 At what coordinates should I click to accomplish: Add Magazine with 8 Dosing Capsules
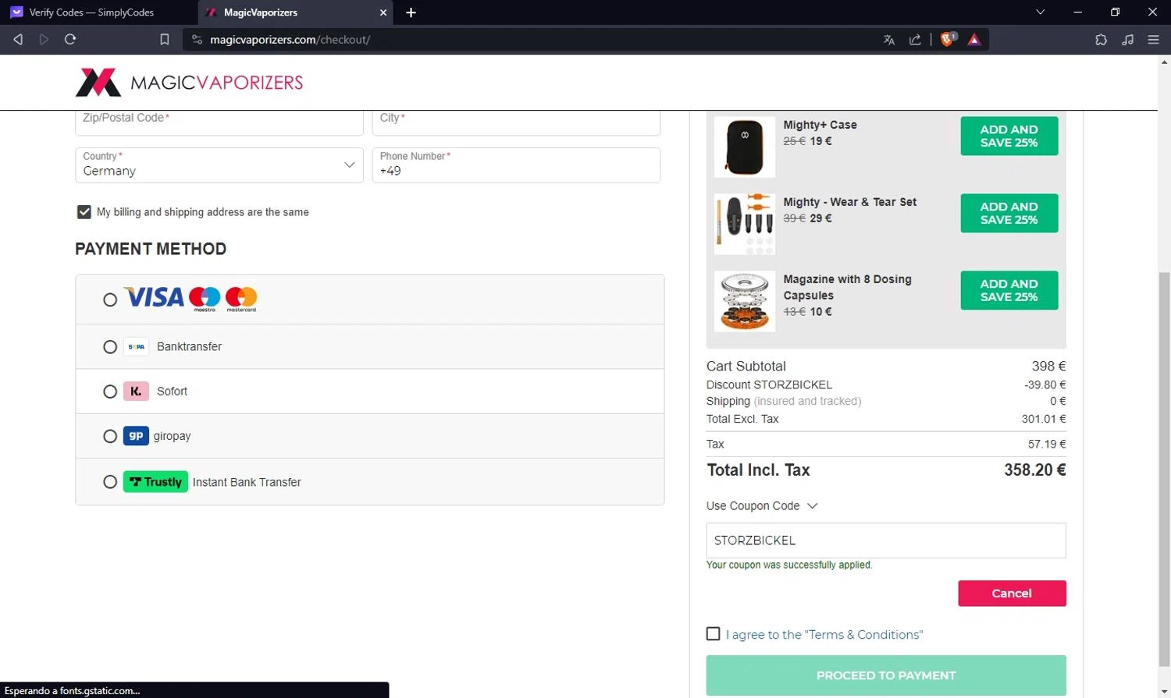[1009, 290]
